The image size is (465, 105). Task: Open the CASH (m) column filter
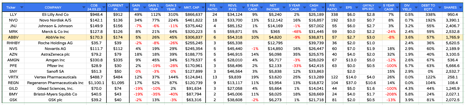coord(322,8)
